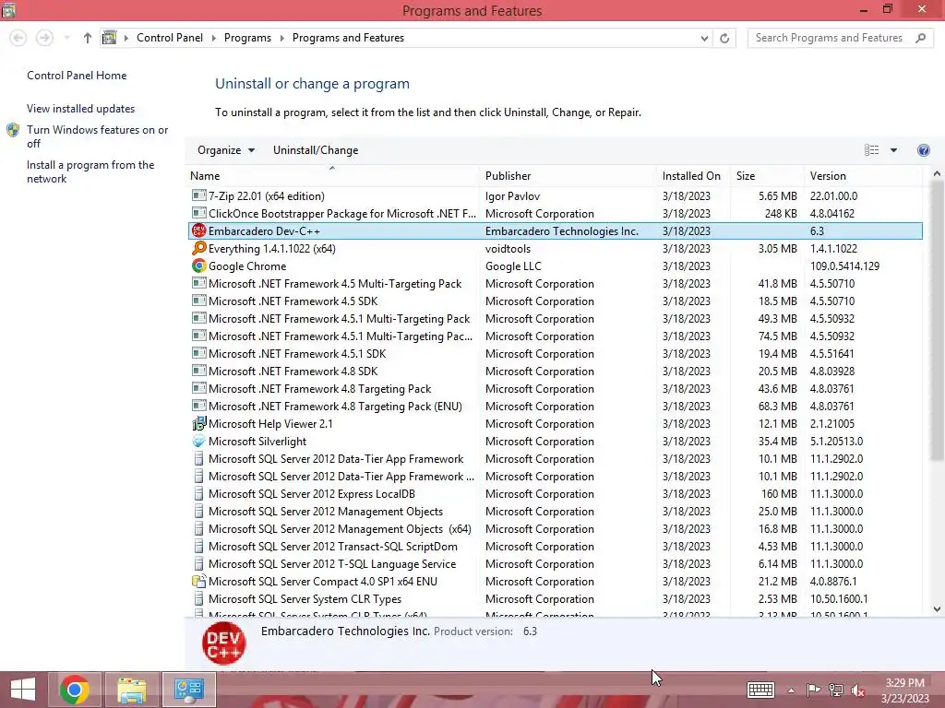Expand the chevron before Control Panel breadcrumb

126,38
